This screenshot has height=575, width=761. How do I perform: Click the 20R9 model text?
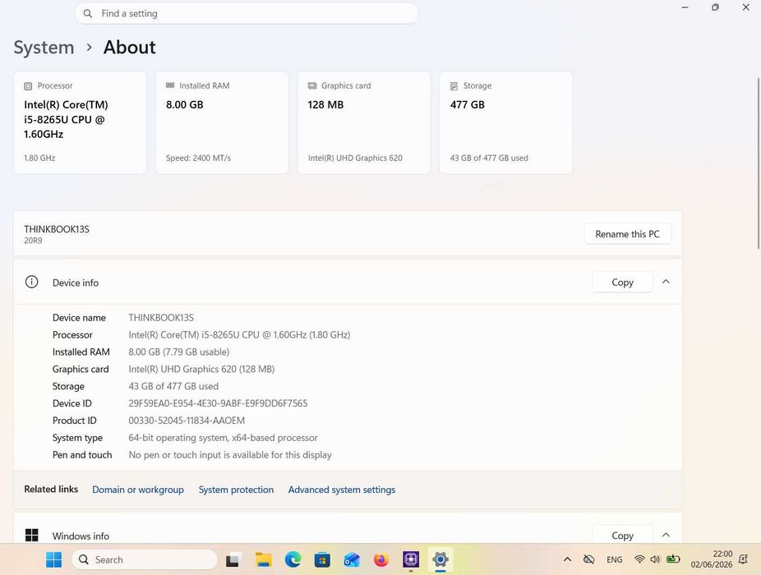coord(33,241)
